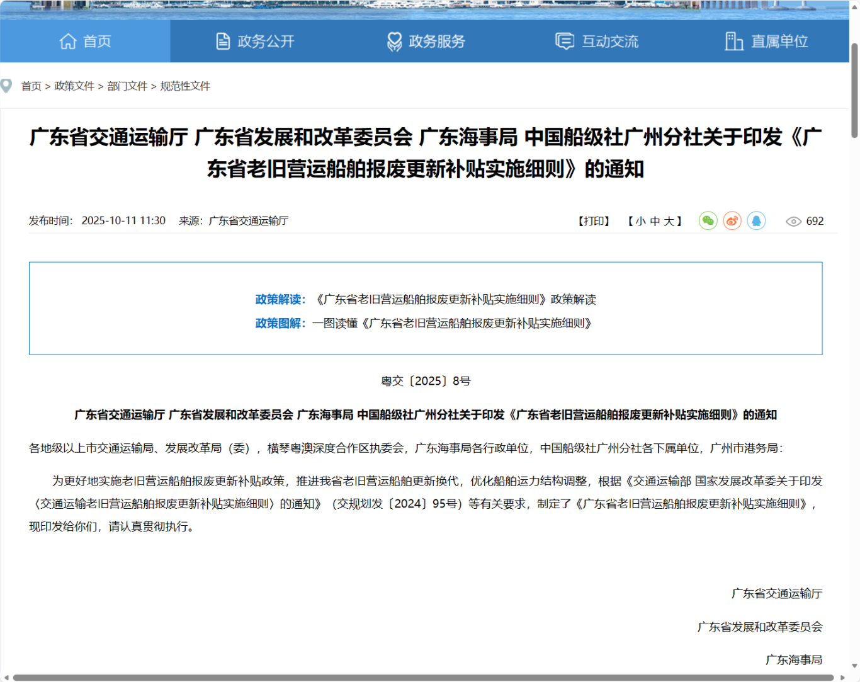
Task: Click the location pin icon in the breadcrumb
Action: tap(7, 86)
